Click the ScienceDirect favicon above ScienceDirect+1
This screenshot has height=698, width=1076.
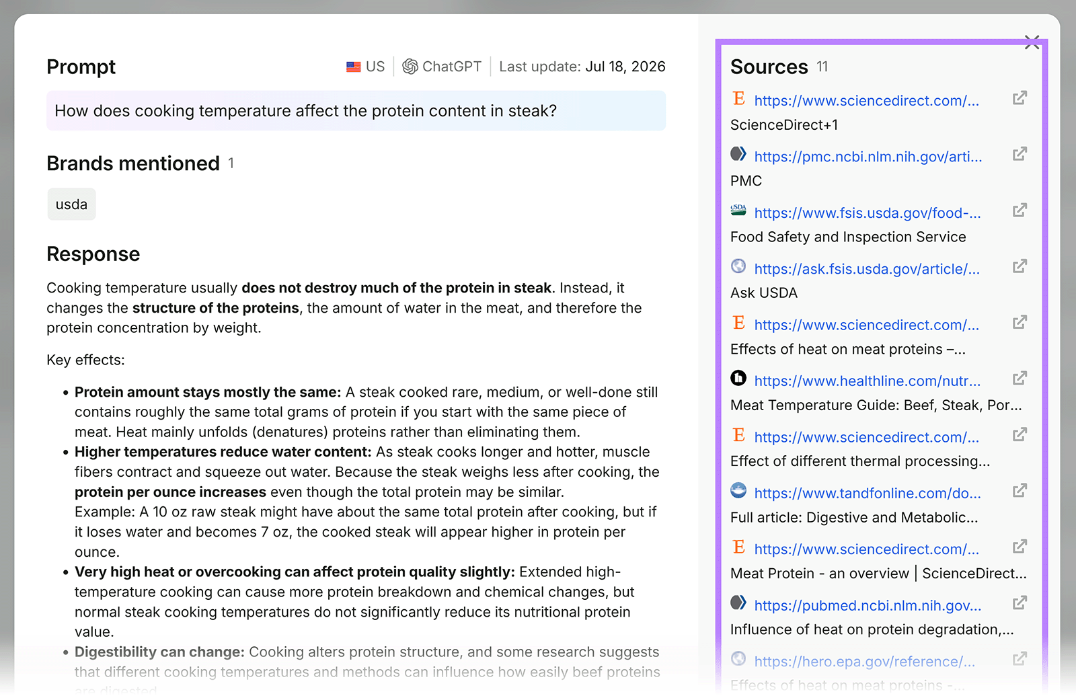click(738, 98)
